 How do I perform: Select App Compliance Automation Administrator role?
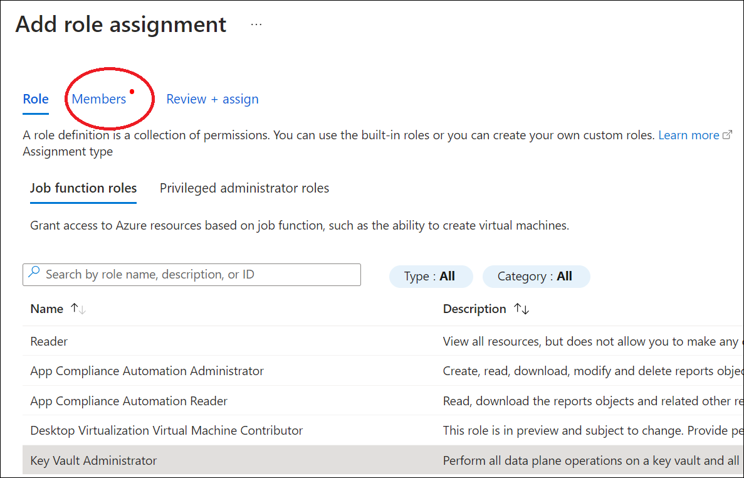click(x=147, y=371)
